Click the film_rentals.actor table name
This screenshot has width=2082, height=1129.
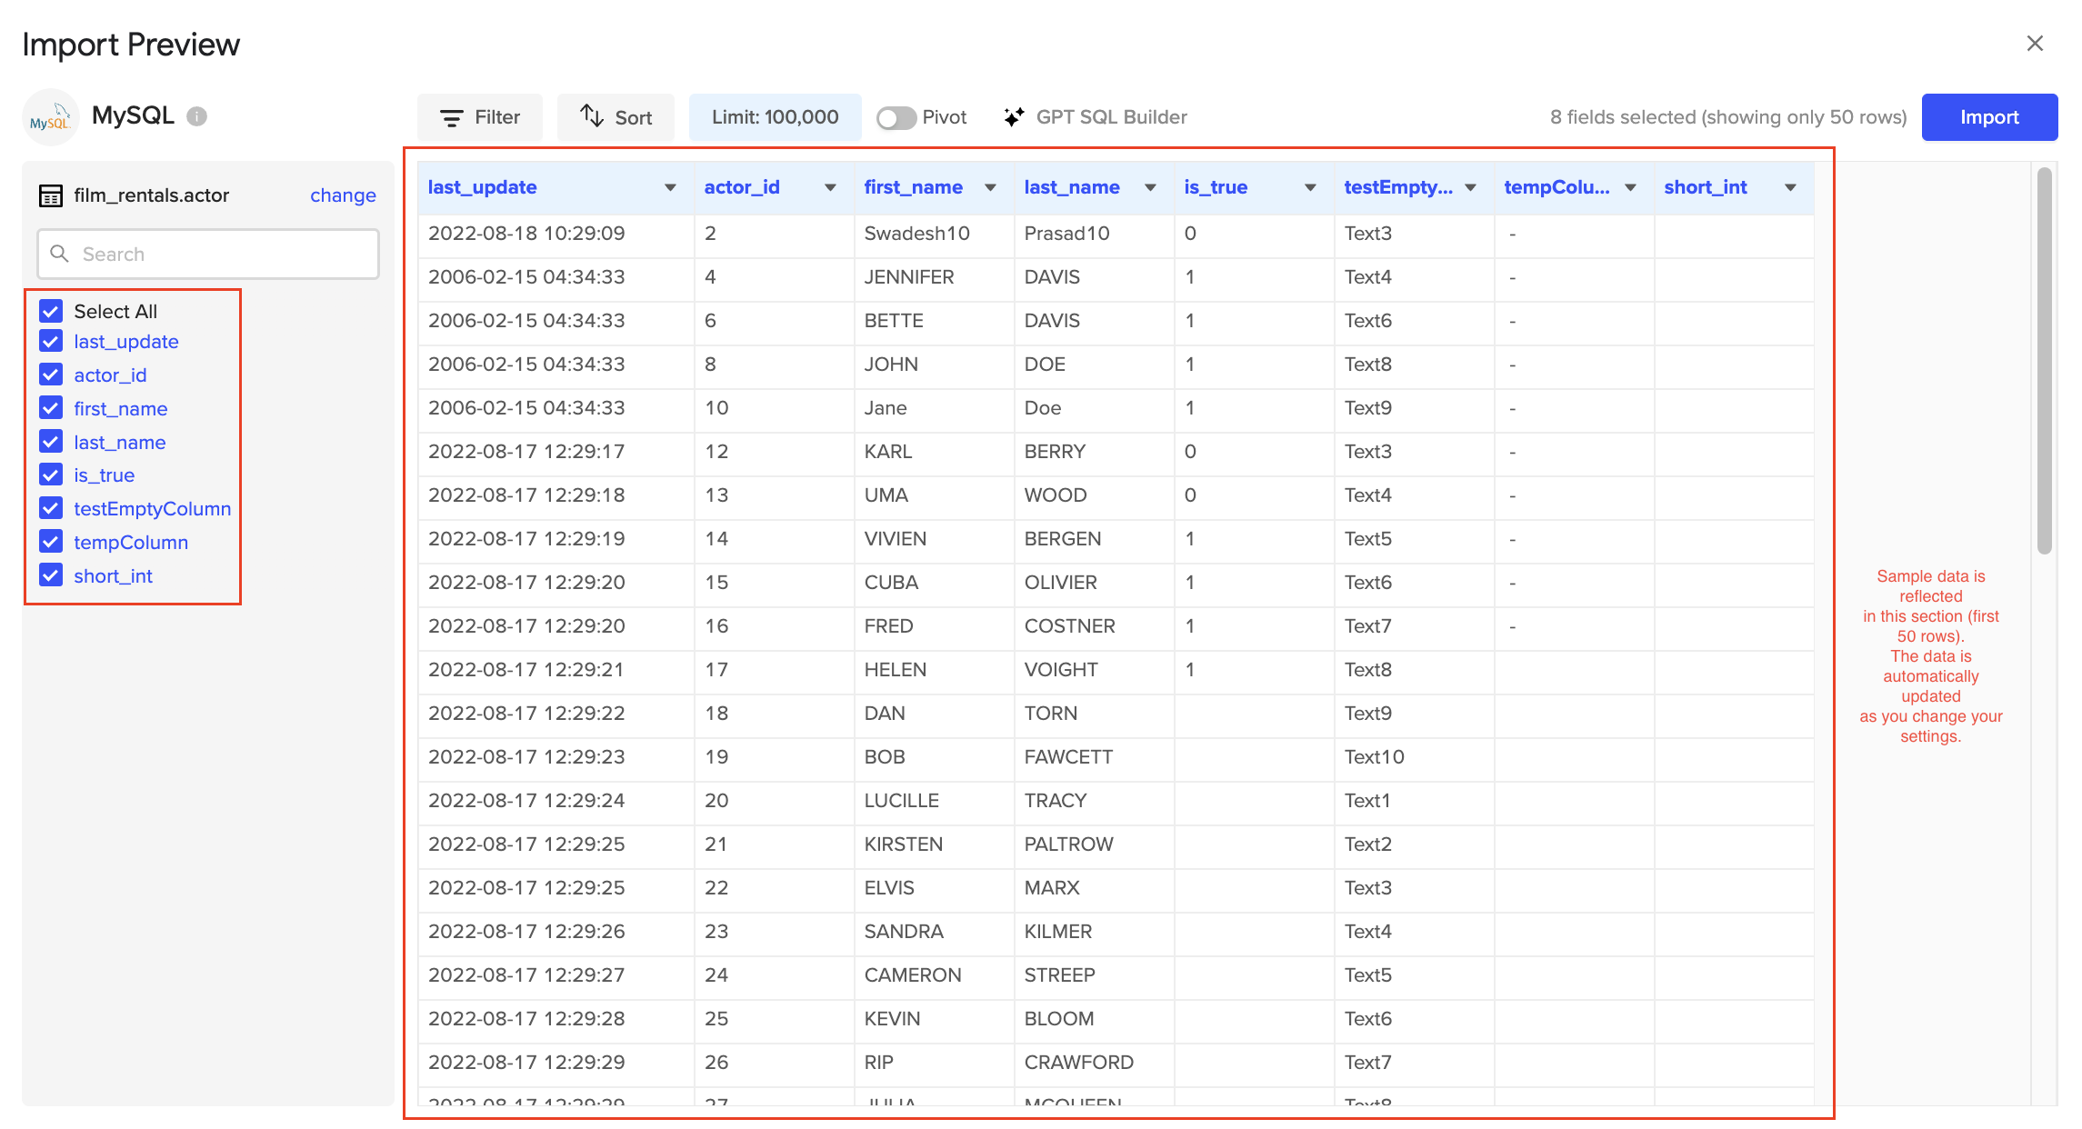point(151,195)
